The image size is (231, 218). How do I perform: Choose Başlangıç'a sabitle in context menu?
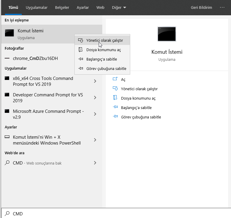coord(102,59)
